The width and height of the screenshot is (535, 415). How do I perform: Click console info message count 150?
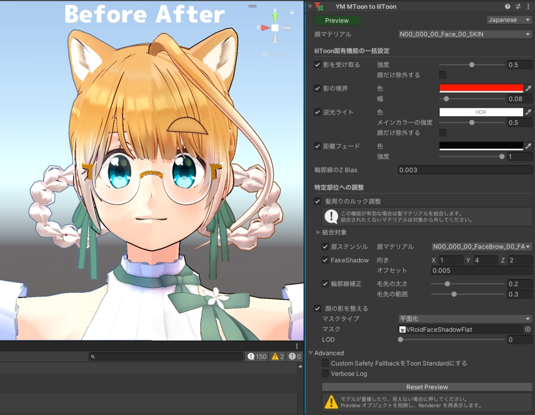click(257, 356)
